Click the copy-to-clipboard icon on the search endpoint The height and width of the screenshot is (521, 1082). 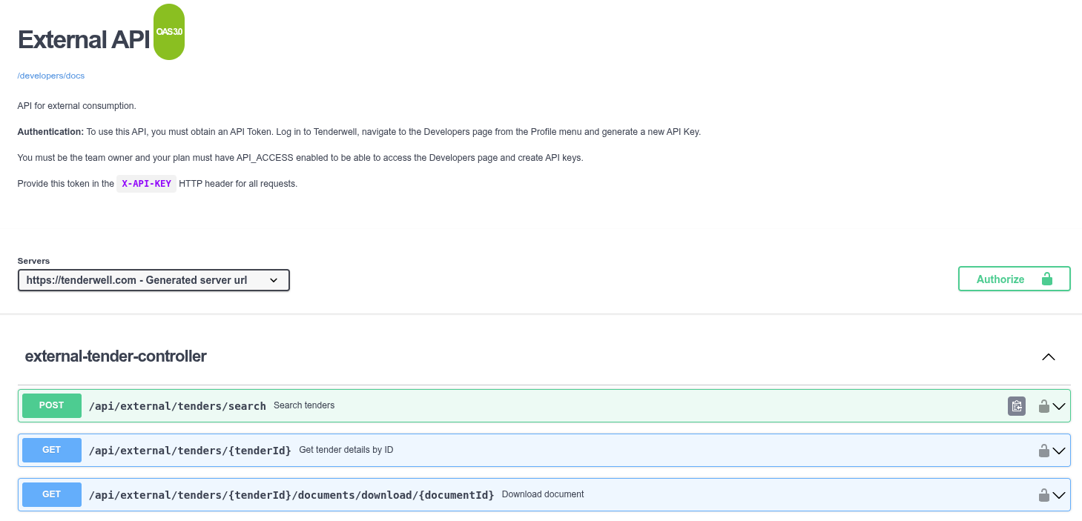click(x=1016, y=405)
